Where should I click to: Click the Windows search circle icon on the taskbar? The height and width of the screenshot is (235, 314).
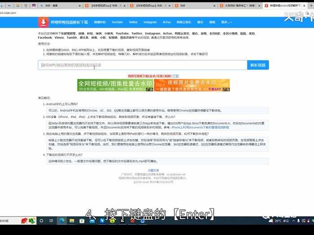41,221
